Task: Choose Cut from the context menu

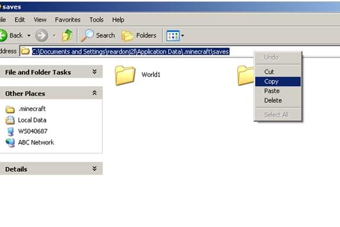Action: [278, 72]
